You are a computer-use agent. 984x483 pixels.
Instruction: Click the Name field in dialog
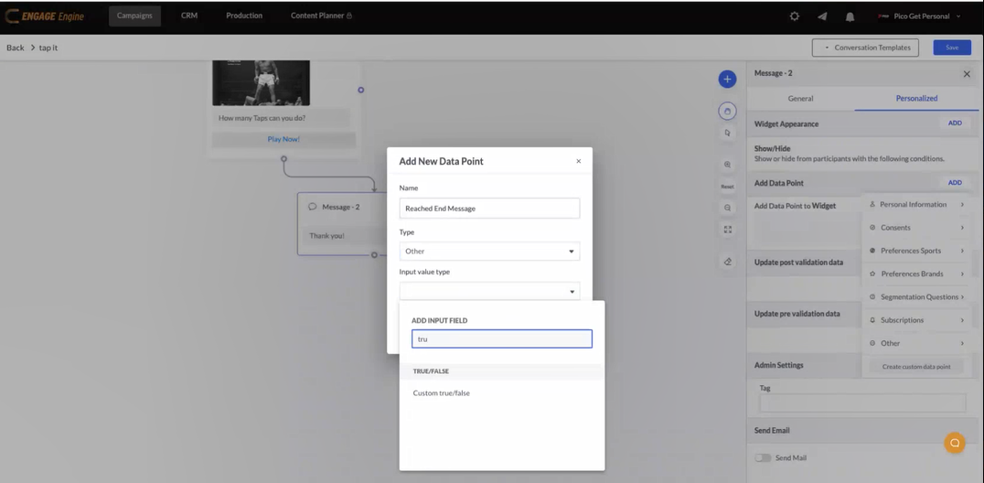[x=489, y=209]
